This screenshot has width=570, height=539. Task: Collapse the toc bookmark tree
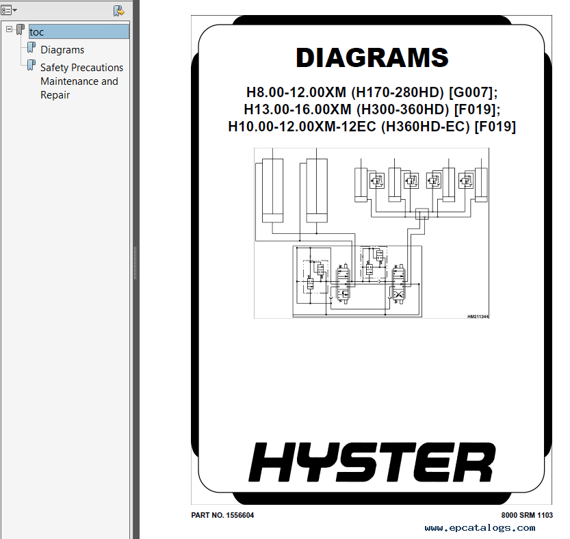click(x=10, y=29)
